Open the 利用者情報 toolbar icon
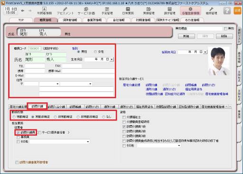Image resolution: width=243 pixels, height=174 pixels. 45,11
